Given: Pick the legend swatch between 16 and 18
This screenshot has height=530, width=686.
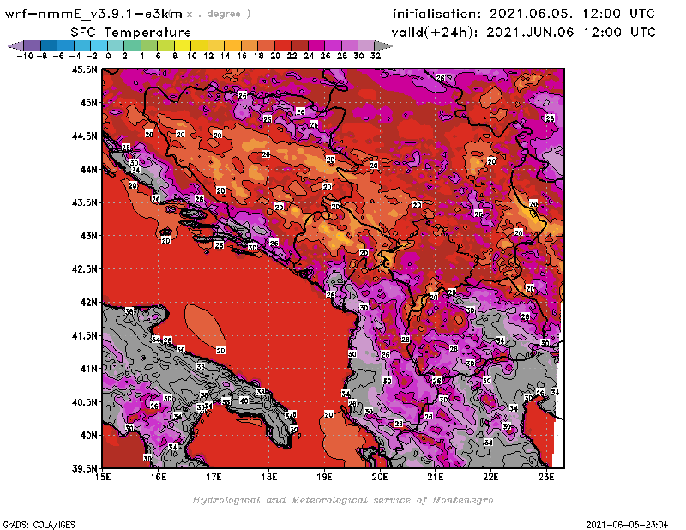Looking at the screenshot, I should (x=249, y=46).
